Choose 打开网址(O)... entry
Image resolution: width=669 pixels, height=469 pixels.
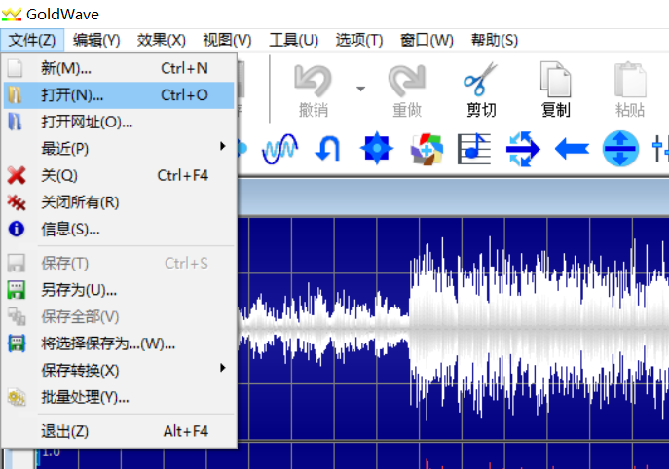click(x=119, y=123)
